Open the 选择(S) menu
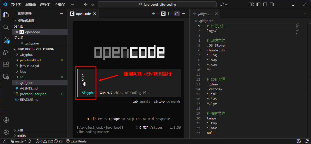This screenshot has height=144, width=311. (45, 4)
